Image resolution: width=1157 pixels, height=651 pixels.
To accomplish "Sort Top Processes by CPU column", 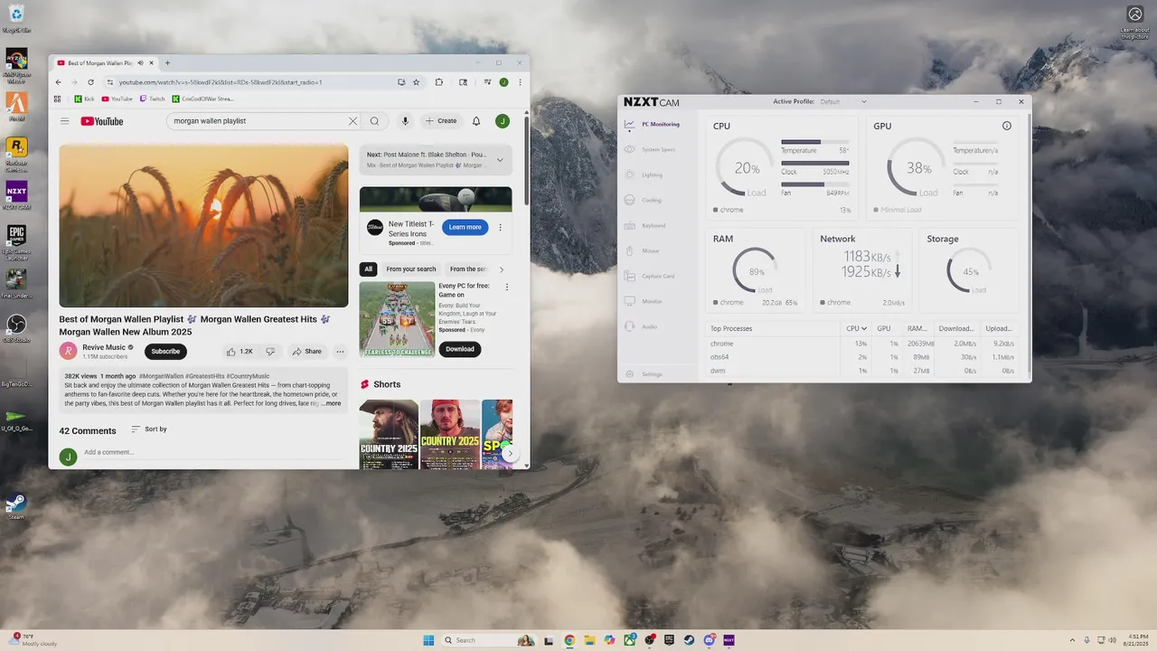I will (856, 328).
